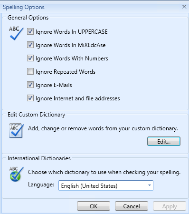Screen dimensions: 189x214
Task: Toggle Ignore Words In MiXEdcAse checkbox
Action: click(x=30, y=45)
